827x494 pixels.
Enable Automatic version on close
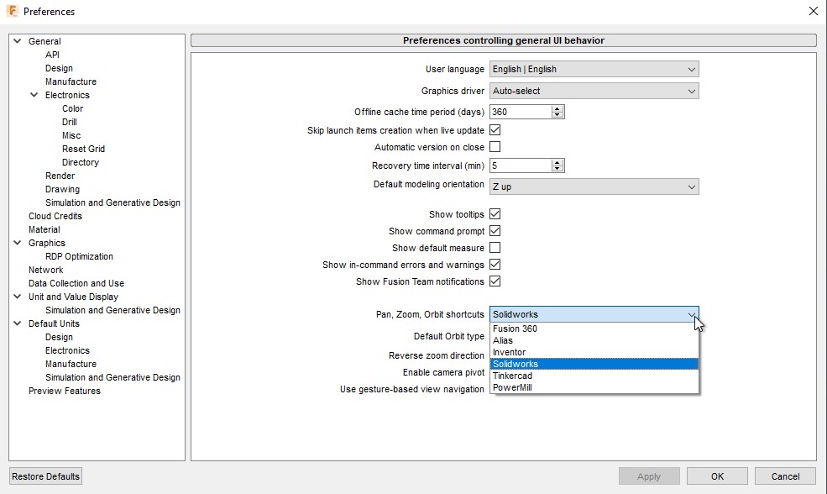(495, 147)
